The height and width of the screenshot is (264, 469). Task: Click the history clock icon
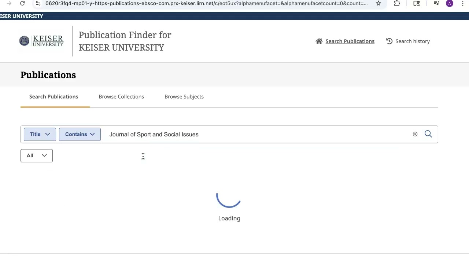pos(389,41)
